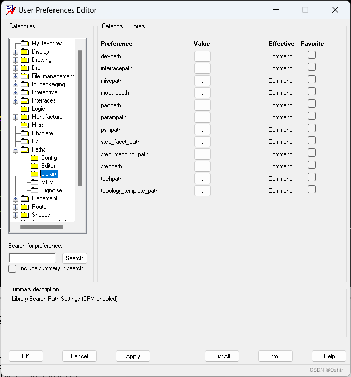Click the Signoise folder icon
The image size is (351, 377).
pos(35,190)
